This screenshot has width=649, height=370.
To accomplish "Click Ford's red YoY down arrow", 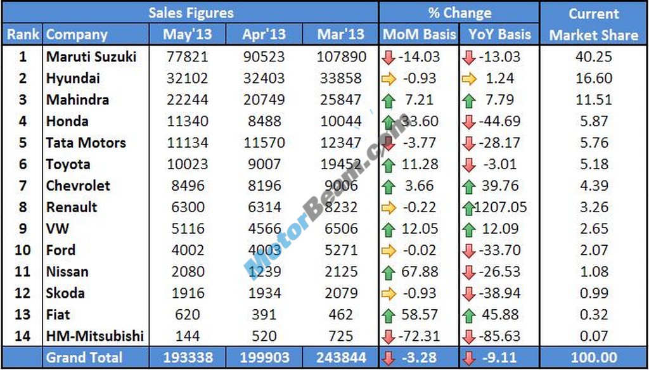I will point(469,252).
